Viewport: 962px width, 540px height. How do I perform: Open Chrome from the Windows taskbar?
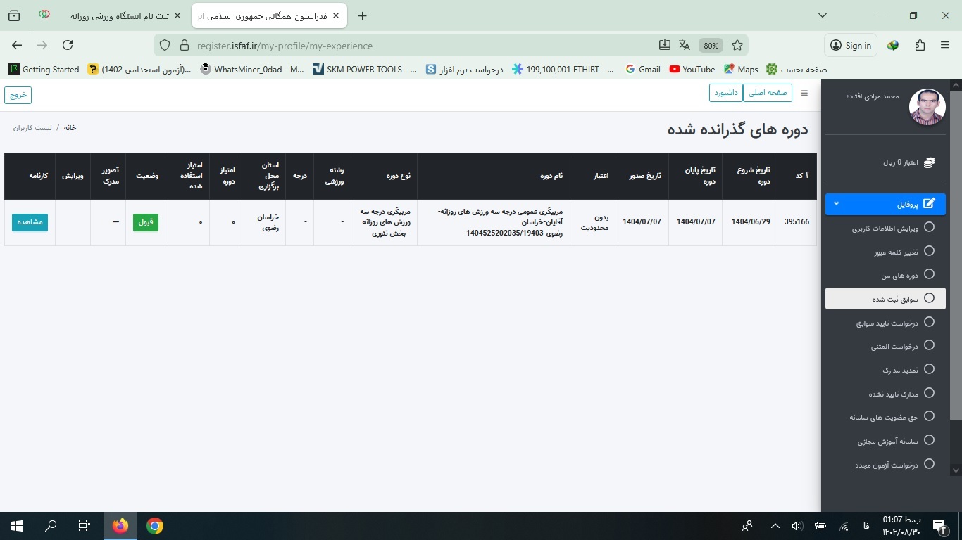(x=155, y=526)
